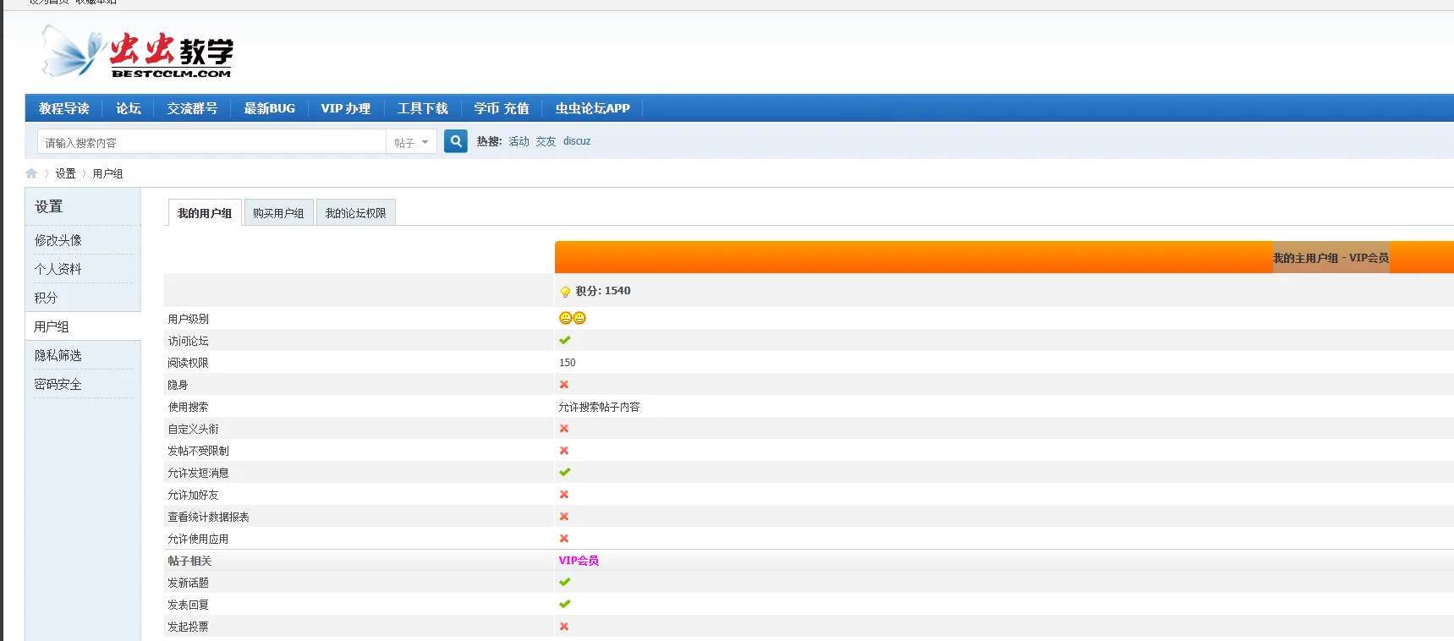Click the magenta VIP会员 label
This screenshot has width=1454, height=641.
[x=579, y=561]
